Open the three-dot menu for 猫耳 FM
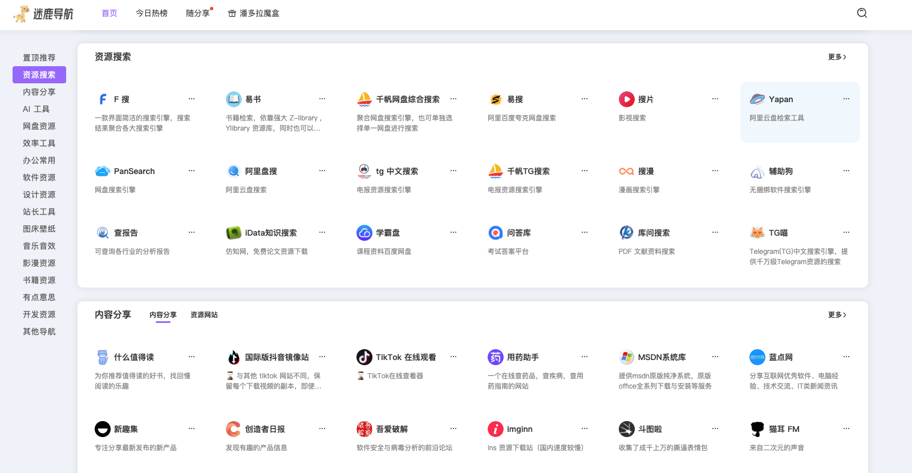Viewport: 912px width, 473px height. tap(846, 428)
